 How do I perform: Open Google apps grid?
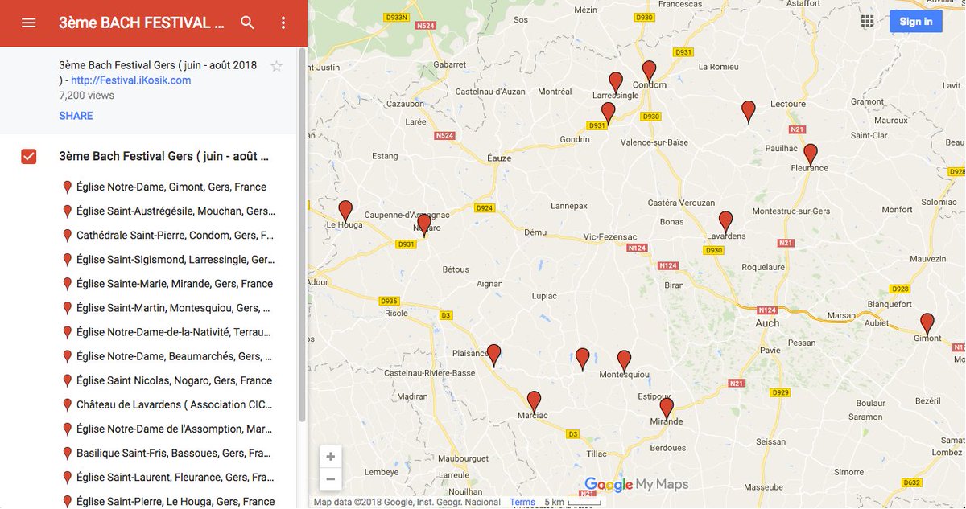pos(867,22)
